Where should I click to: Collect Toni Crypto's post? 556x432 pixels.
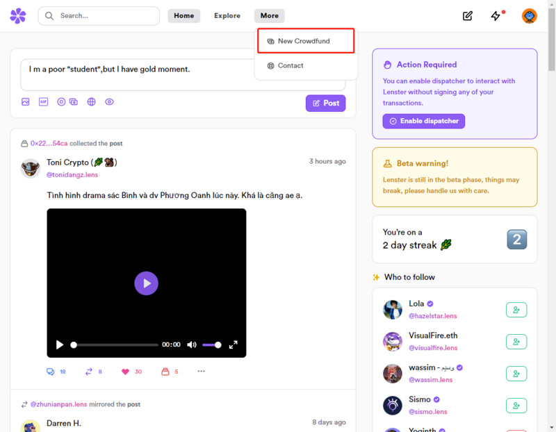tap(165, 372)
